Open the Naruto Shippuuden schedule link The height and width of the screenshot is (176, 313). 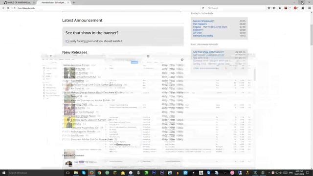point(203,21)
